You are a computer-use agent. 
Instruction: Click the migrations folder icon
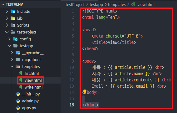point(18,59)
